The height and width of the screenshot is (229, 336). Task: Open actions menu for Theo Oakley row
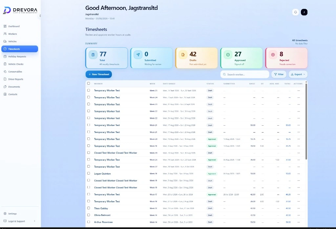click(x=299, y=208)
